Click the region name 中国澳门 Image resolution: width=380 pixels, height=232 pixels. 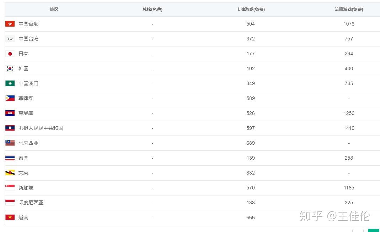28,83
